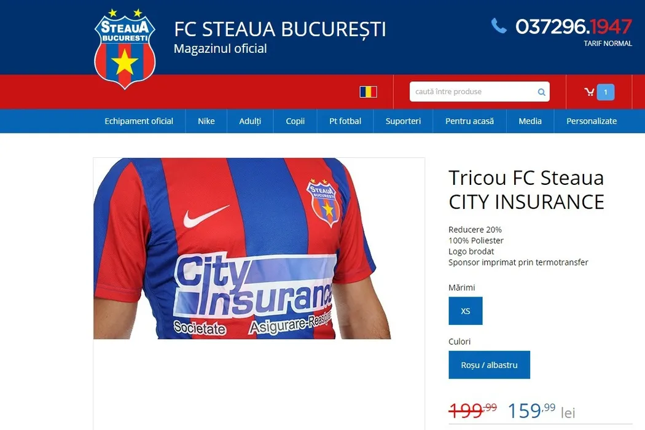
Task: Open the Echipament oficial menu
Action: click(139, 121)
